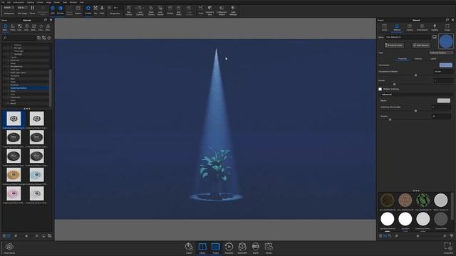Select first Scattering Medium Fog thumbnail

tap(14, 119)
